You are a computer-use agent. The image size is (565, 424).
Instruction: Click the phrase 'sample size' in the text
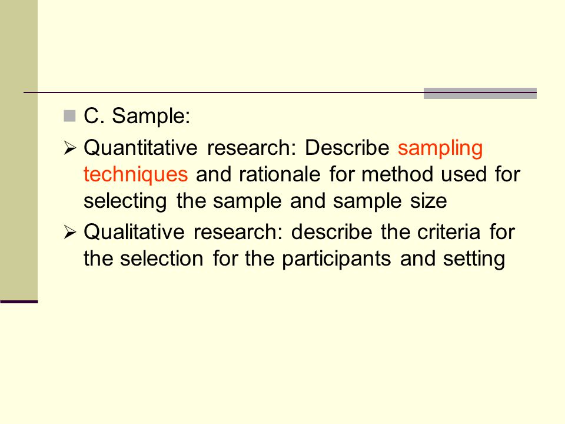click(390, 201)
